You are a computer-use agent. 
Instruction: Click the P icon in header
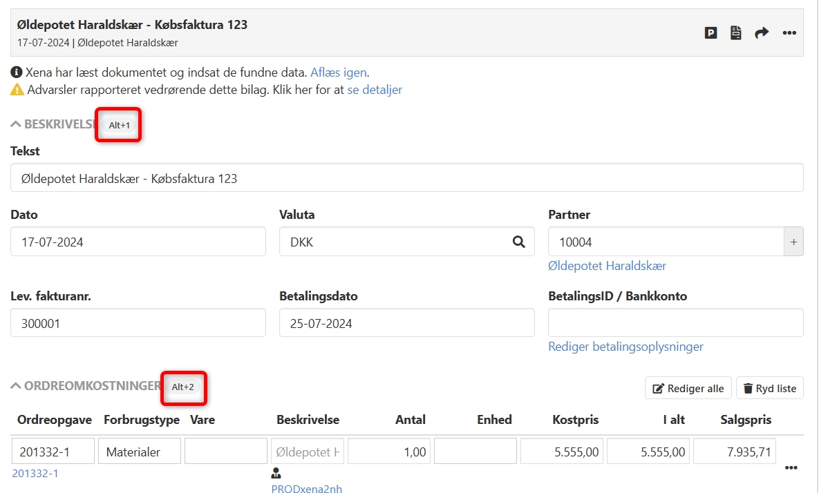[710, 32]
